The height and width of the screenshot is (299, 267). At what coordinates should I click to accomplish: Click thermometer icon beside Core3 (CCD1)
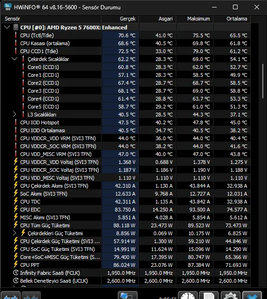point(23,90)
